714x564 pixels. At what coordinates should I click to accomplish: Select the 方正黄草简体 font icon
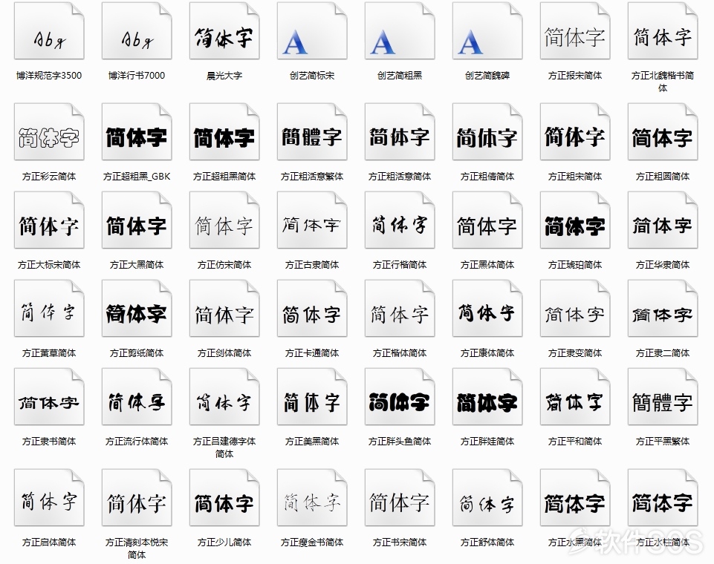tap(49, 308)
